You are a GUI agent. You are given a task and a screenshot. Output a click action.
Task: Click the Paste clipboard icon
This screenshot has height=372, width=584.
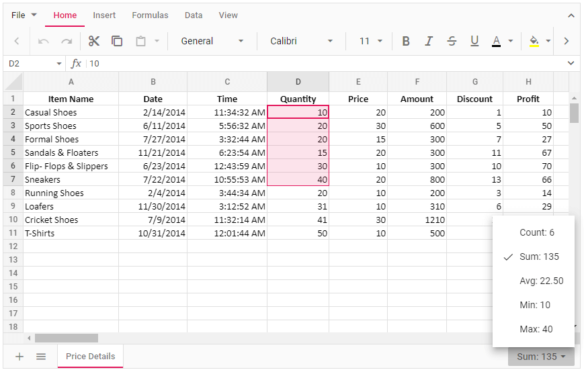point(140,41)
